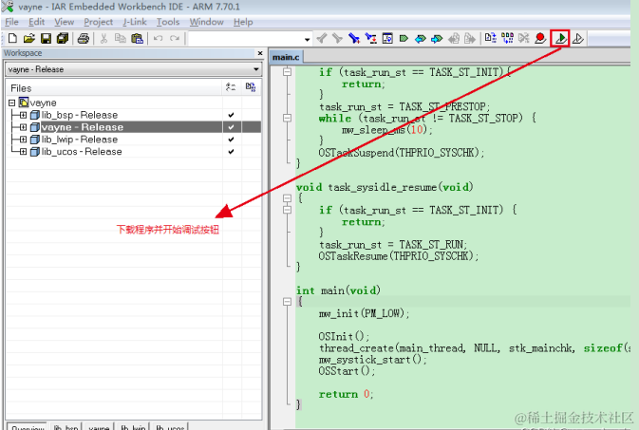The image size is (639, 430).
Task: Click the checkmark in the lib_bsp - Release row
Action: [x=231, y=115]
